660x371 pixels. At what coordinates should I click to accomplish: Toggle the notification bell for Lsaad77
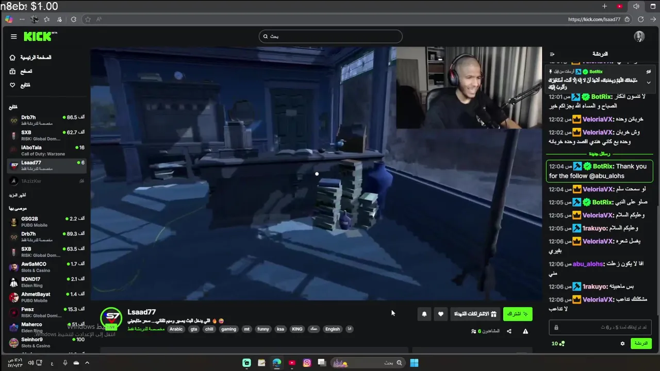click(424, 314)
